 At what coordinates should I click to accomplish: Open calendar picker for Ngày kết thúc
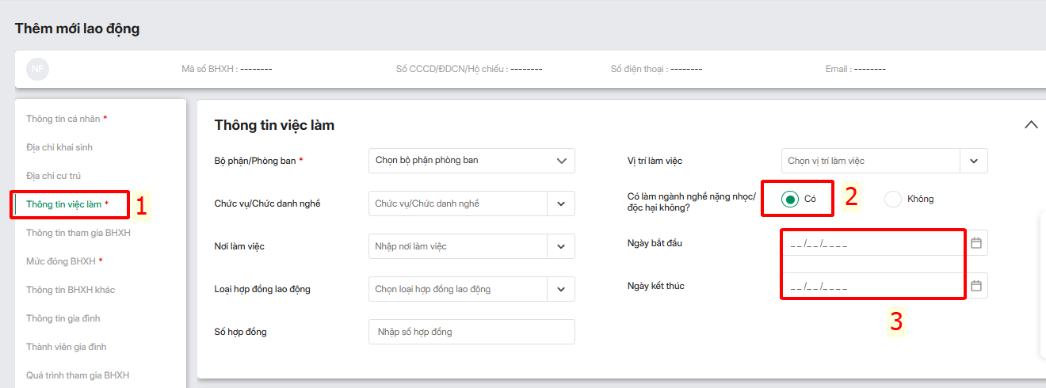[x=976, y=286]
